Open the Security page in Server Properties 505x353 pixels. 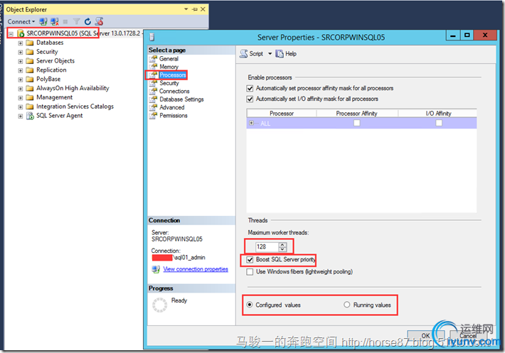pyautogui.click(x=169, y=83)
